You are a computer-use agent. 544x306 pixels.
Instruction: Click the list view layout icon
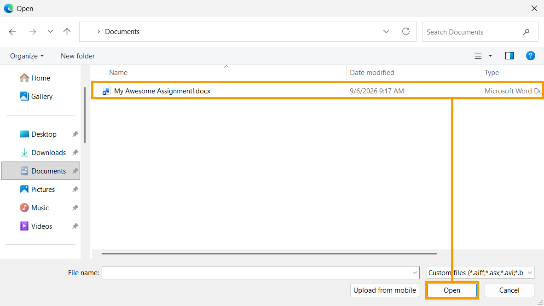(x=478, y=56)
